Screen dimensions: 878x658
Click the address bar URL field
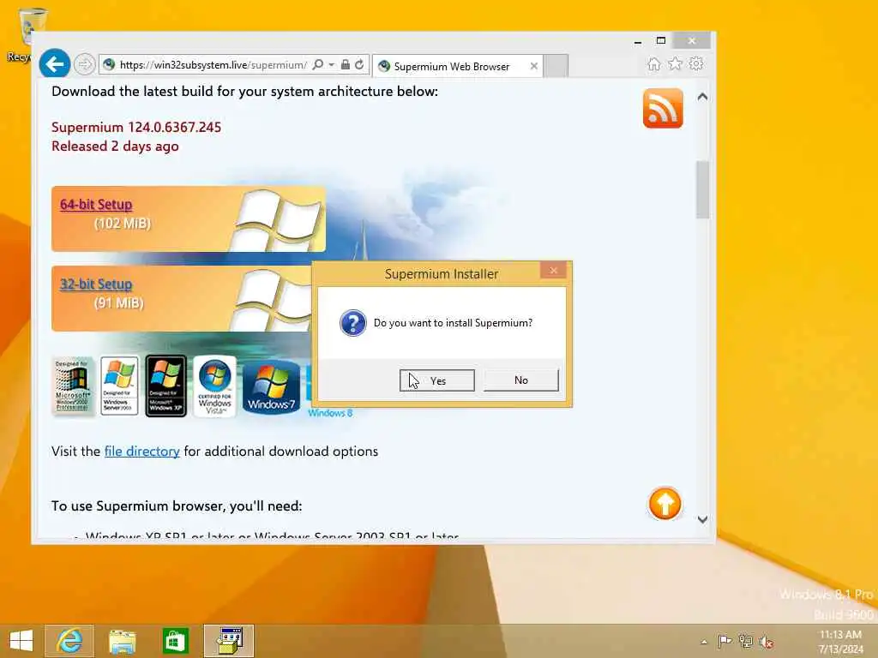[213, 65]
